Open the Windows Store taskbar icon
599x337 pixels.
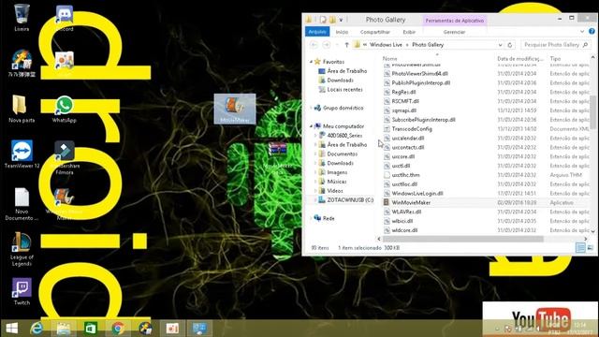tap(90, 329)
